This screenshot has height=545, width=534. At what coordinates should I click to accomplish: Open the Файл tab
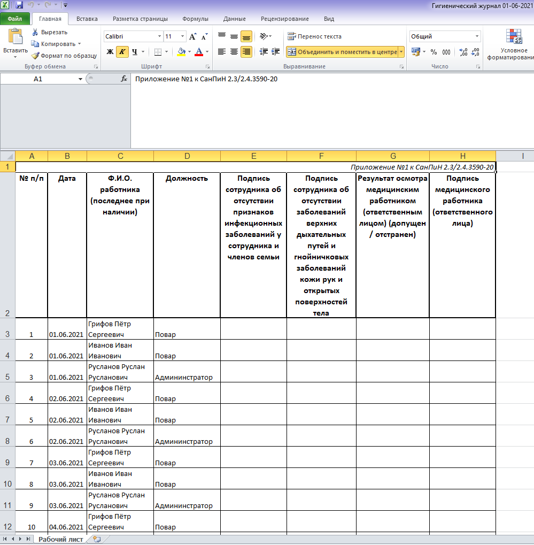coord(15,19)
